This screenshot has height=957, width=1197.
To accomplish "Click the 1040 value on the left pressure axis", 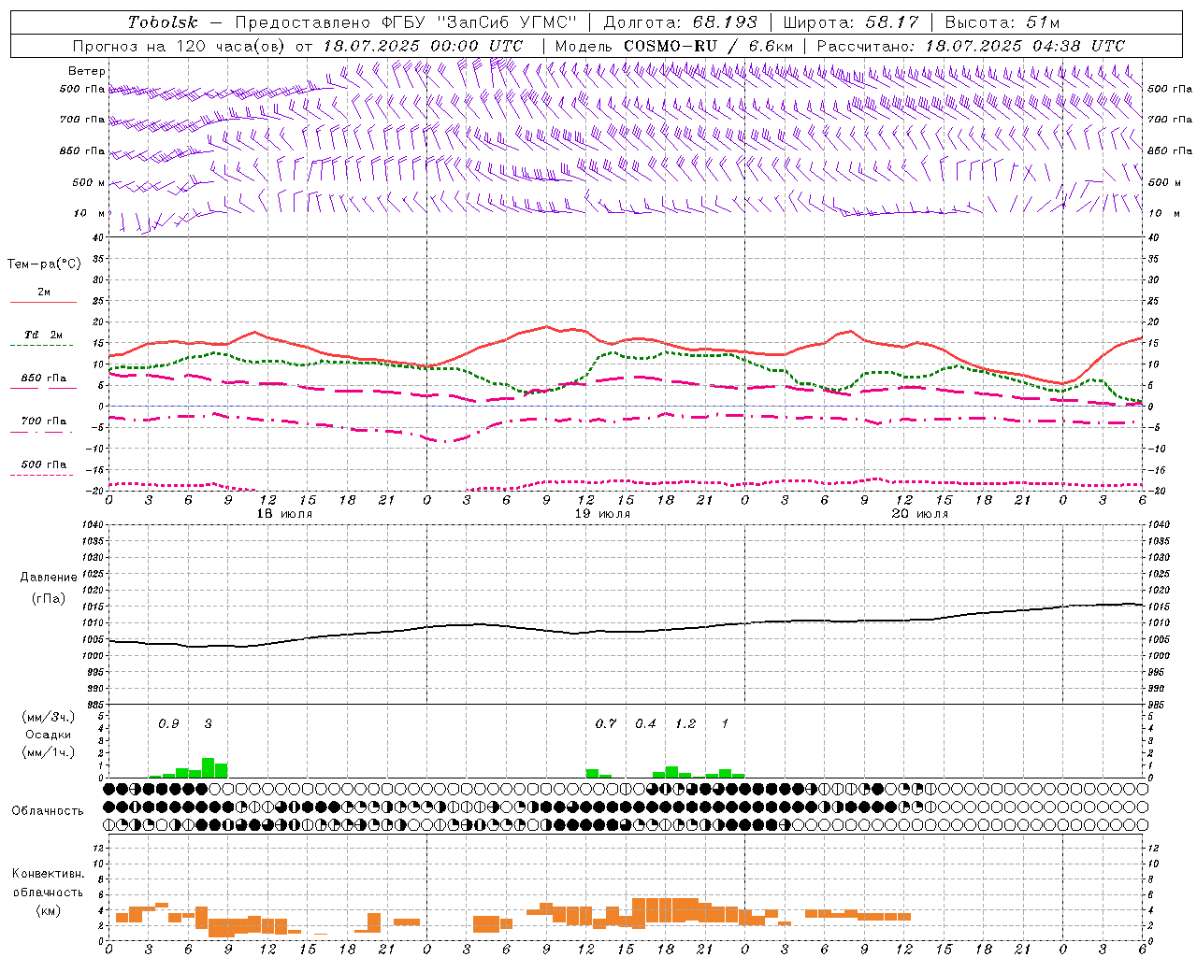I will [x=91, y=525].
